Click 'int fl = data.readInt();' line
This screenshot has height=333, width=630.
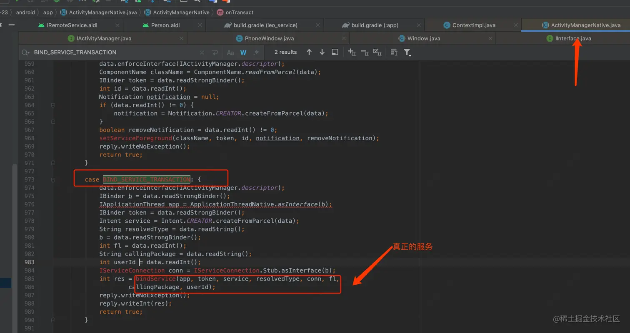[142, 246]
